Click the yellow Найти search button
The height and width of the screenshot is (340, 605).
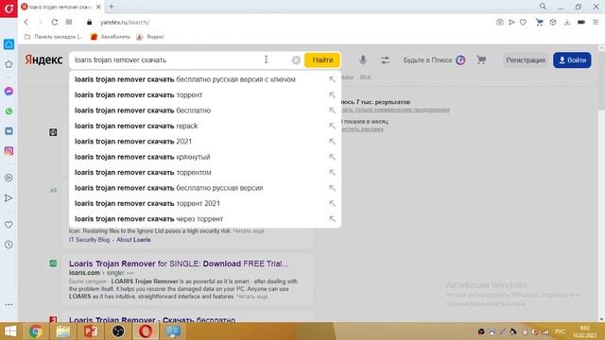point(322,60)
